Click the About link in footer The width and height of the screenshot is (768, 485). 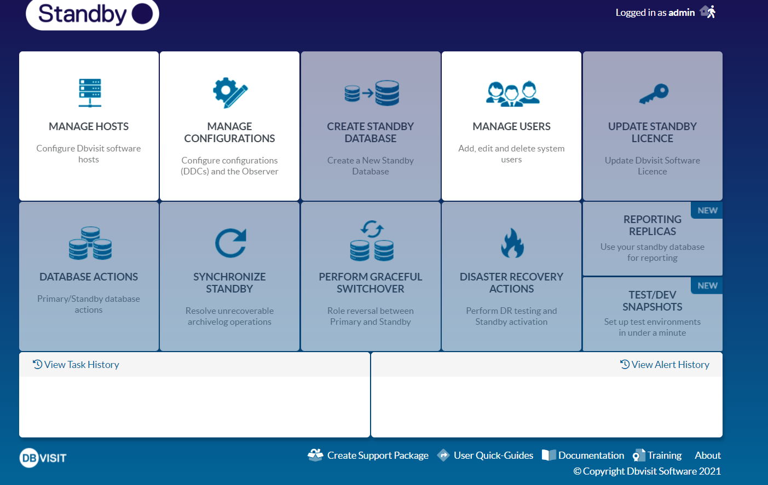(708, 455)
